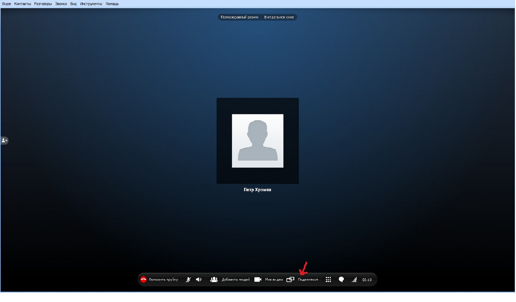Check call quality signal bars icon
516x302 pixels.
[x=354, y=279]
